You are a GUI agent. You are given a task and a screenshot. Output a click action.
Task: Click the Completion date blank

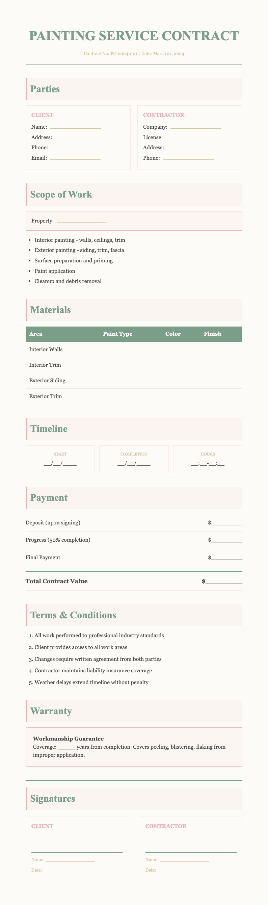(134, 464)
